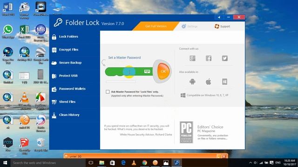Viewport: 298px width, 167px height.
Task: Enable Ask Master Password for Lock Files only
Action: pos(108,92)
